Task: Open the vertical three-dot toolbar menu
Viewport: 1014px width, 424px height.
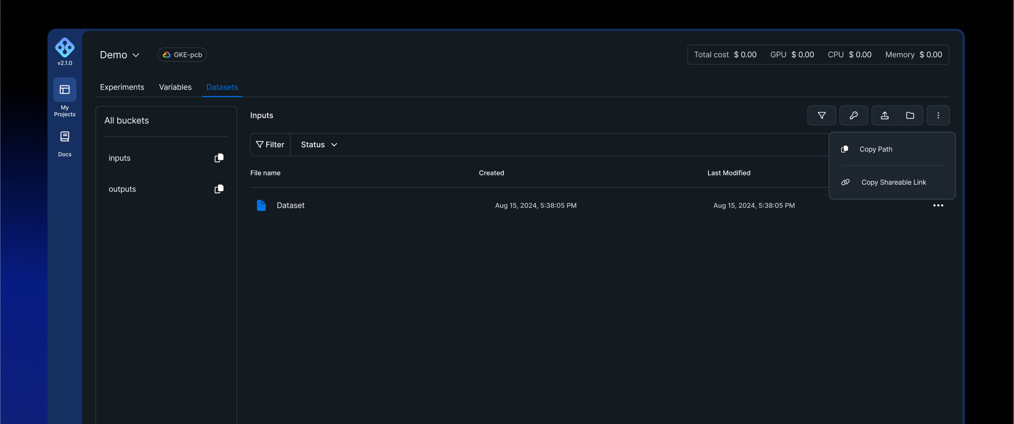Action: 938,115
